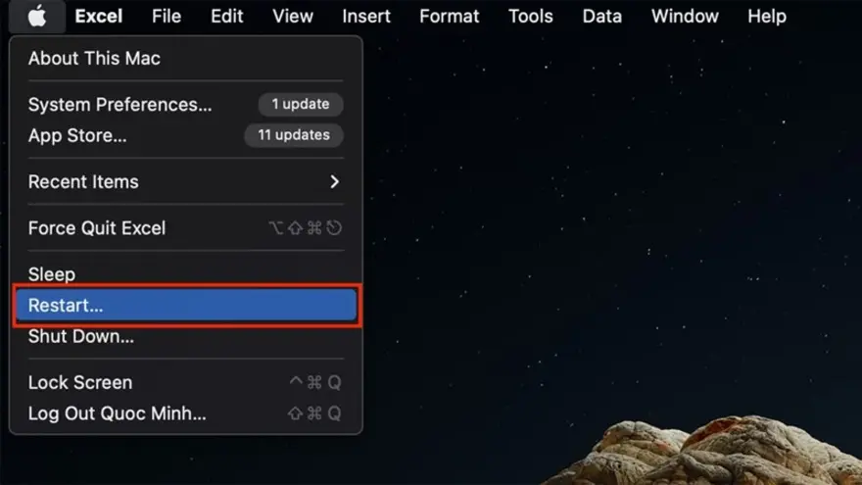Open System Preferences from Apple menu
862x485 pixels.
(x=186, y=105)
